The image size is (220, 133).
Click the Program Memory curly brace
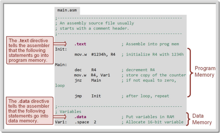coord(190,72)
